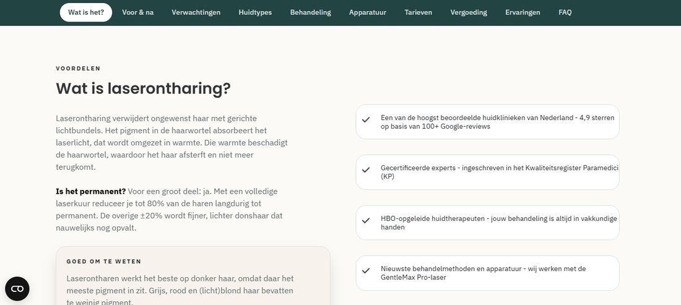Click the 'GOED OM TE WETEN' label
Viewport: 681px width, 305px height.
click(x=104, y=262)
